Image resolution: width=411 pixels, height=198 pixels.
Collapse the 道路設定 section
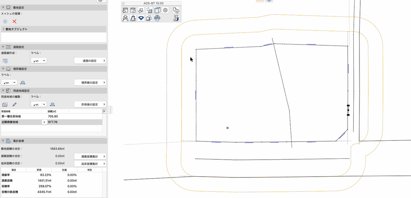tap(3, 47)
